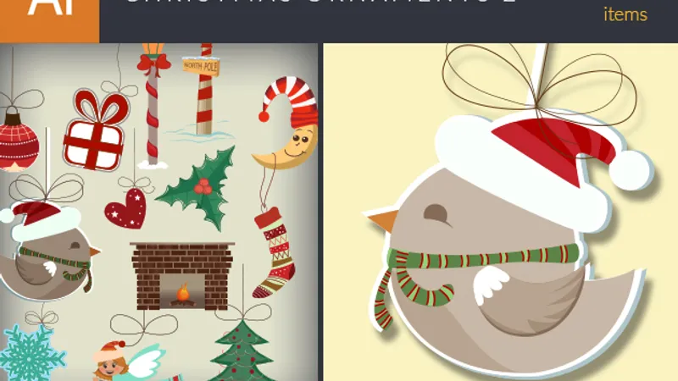
Task: Select the red heart ornament with stars
Action: tap(125, 208)
